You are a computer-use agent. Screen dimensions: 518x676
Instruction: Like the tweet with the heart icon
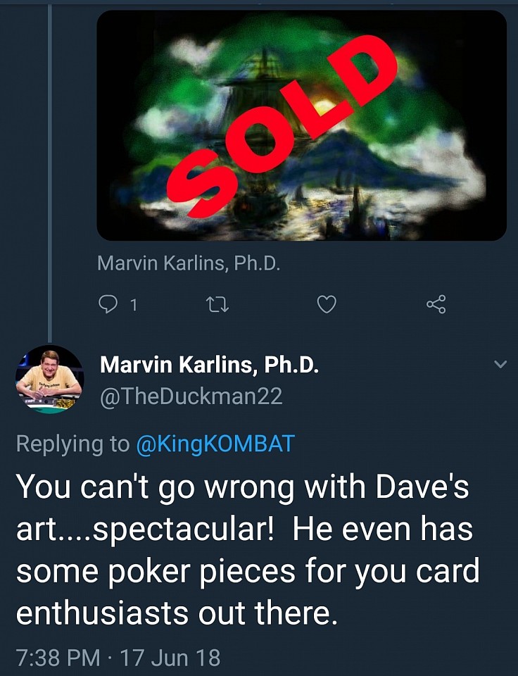coord(327,305)
